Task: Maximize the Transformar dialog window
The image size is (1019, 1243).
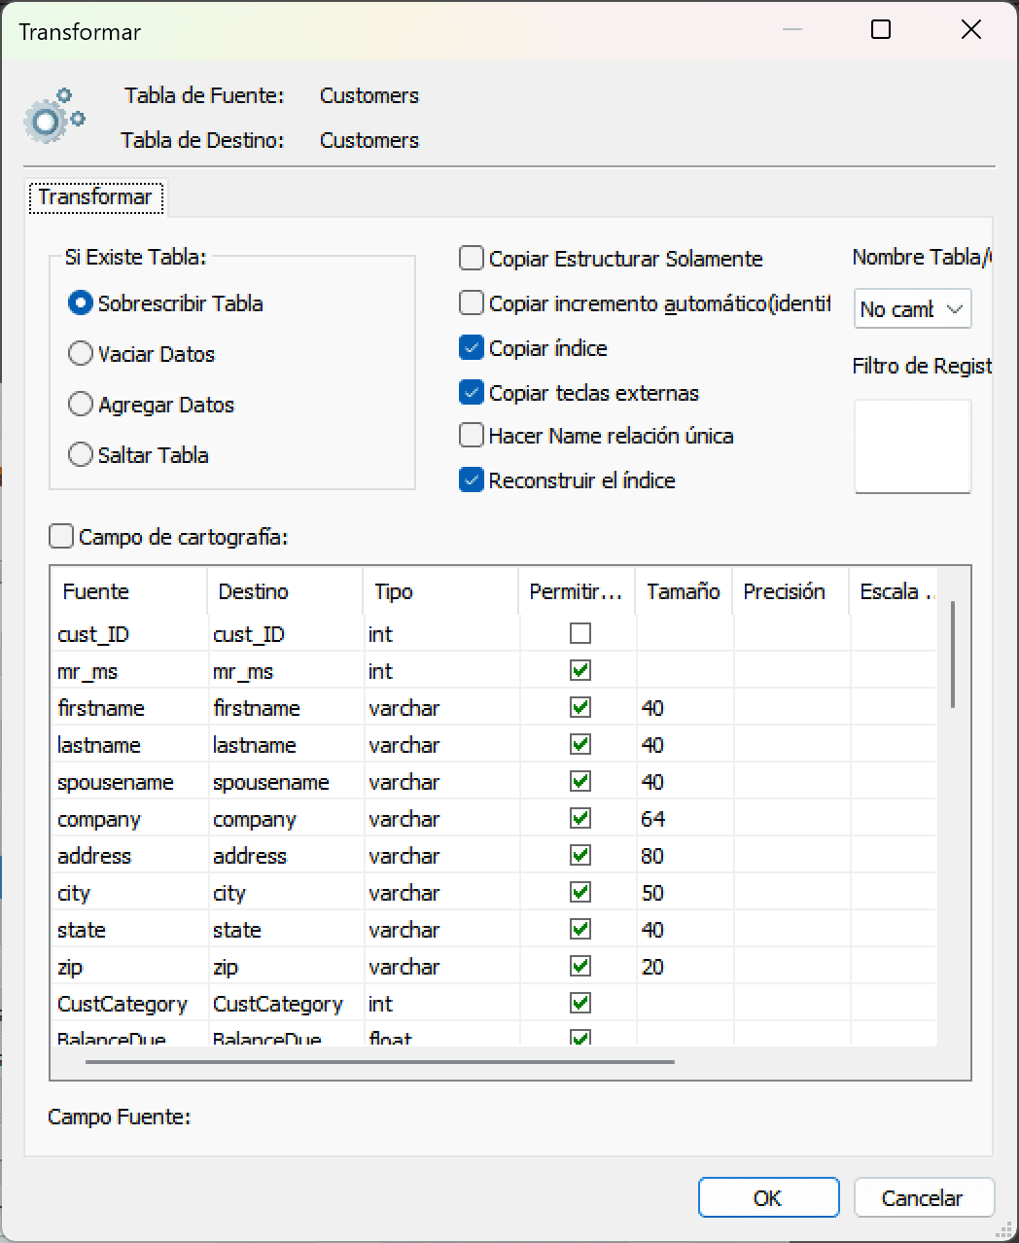Action: pyautogui.click(x=881, y=30)
